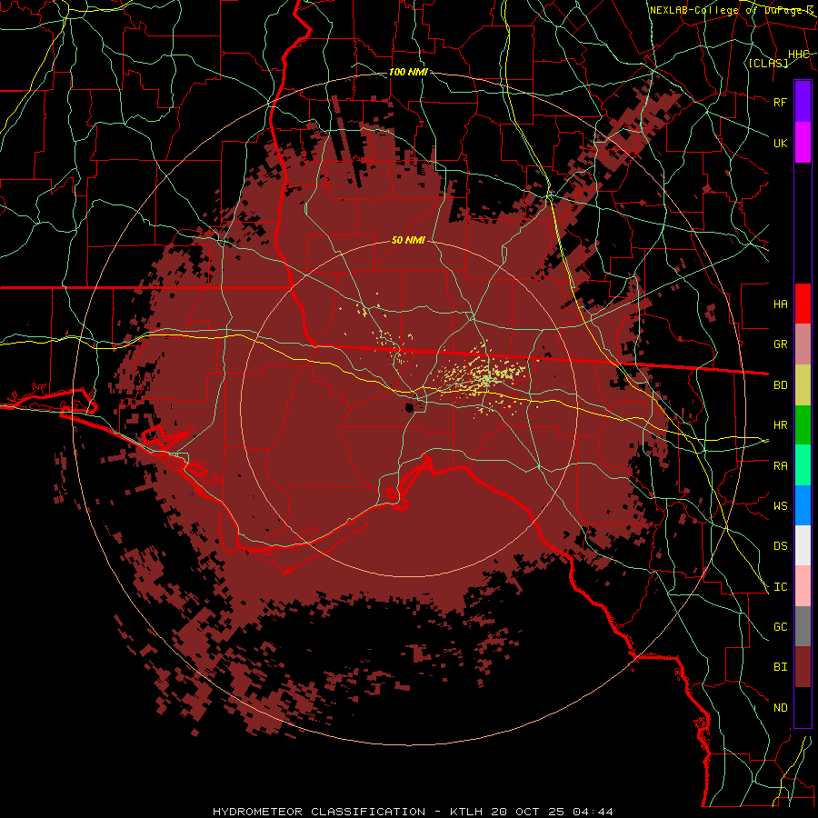This screenshot has width=818, height=818.
Task: Click the NEXLAB-College of DuPage credit text
Action: [x=732, y=10]
